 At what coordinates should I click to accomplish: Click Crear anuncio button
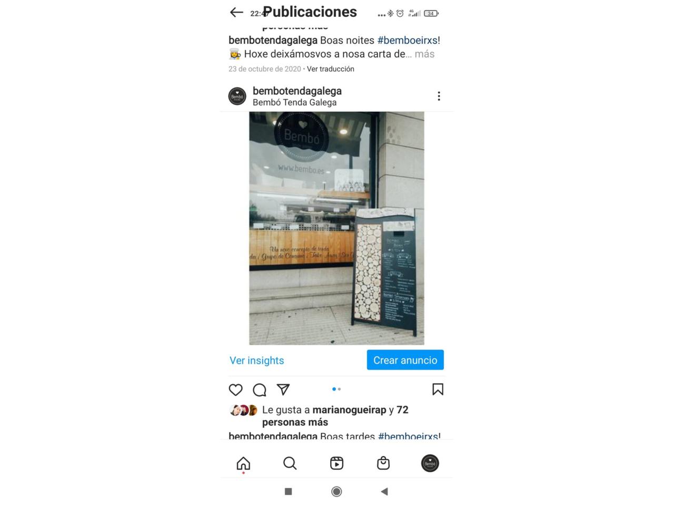point(405,360)
